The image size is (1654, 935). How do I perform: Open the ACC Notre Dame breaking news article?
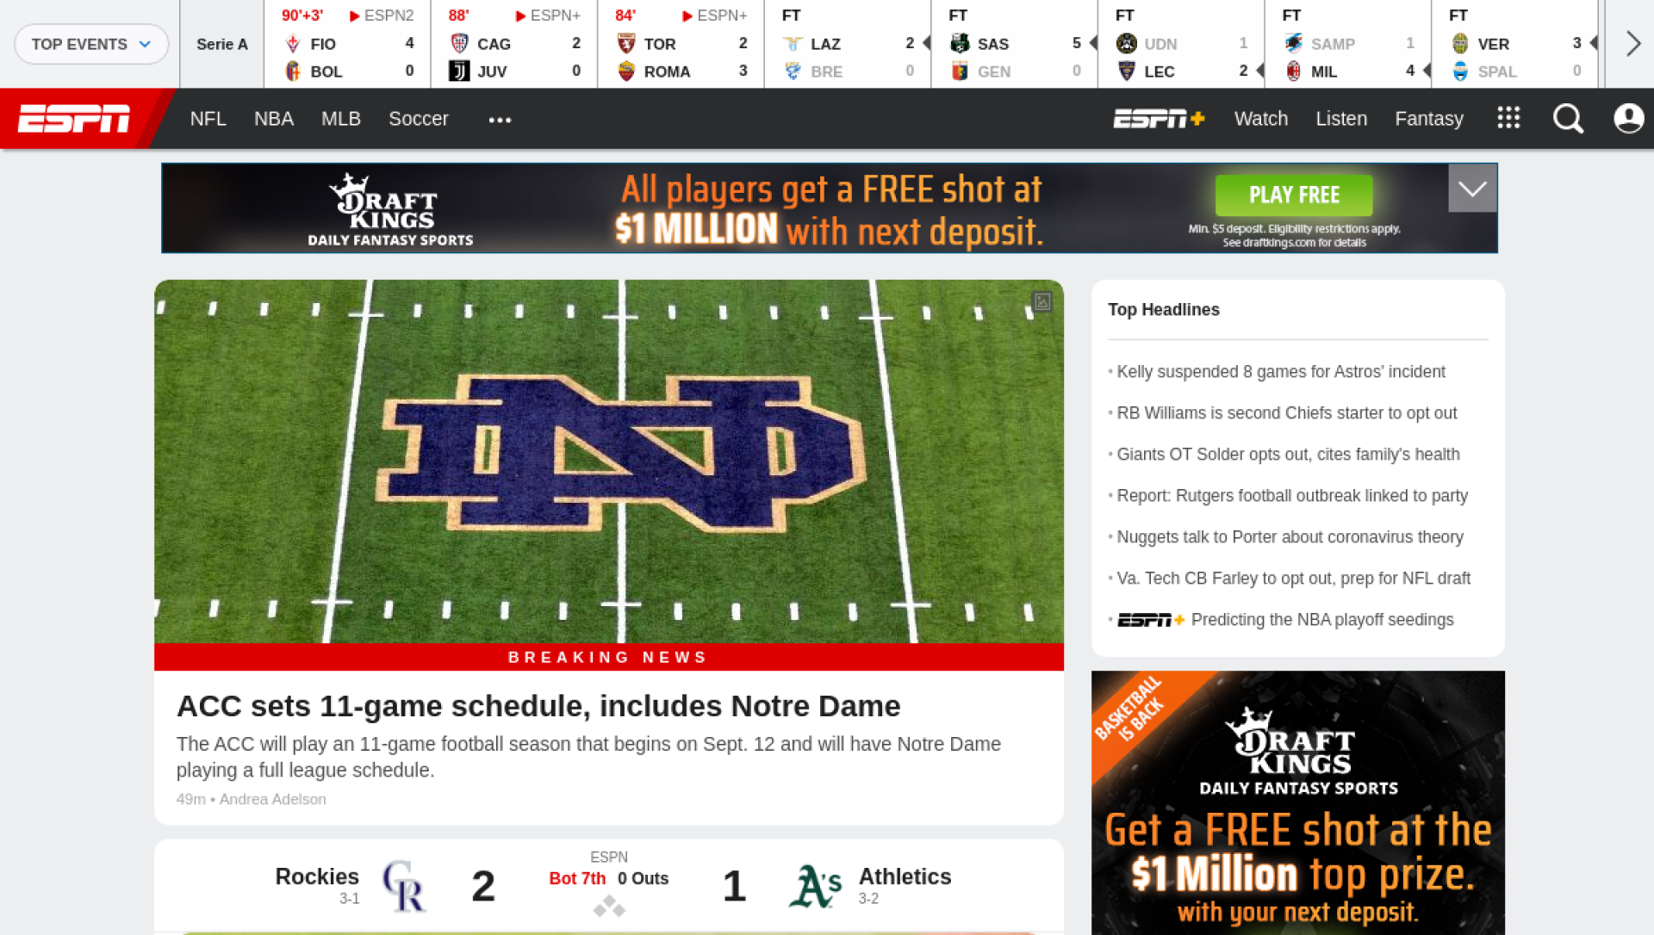pos(538,706)
